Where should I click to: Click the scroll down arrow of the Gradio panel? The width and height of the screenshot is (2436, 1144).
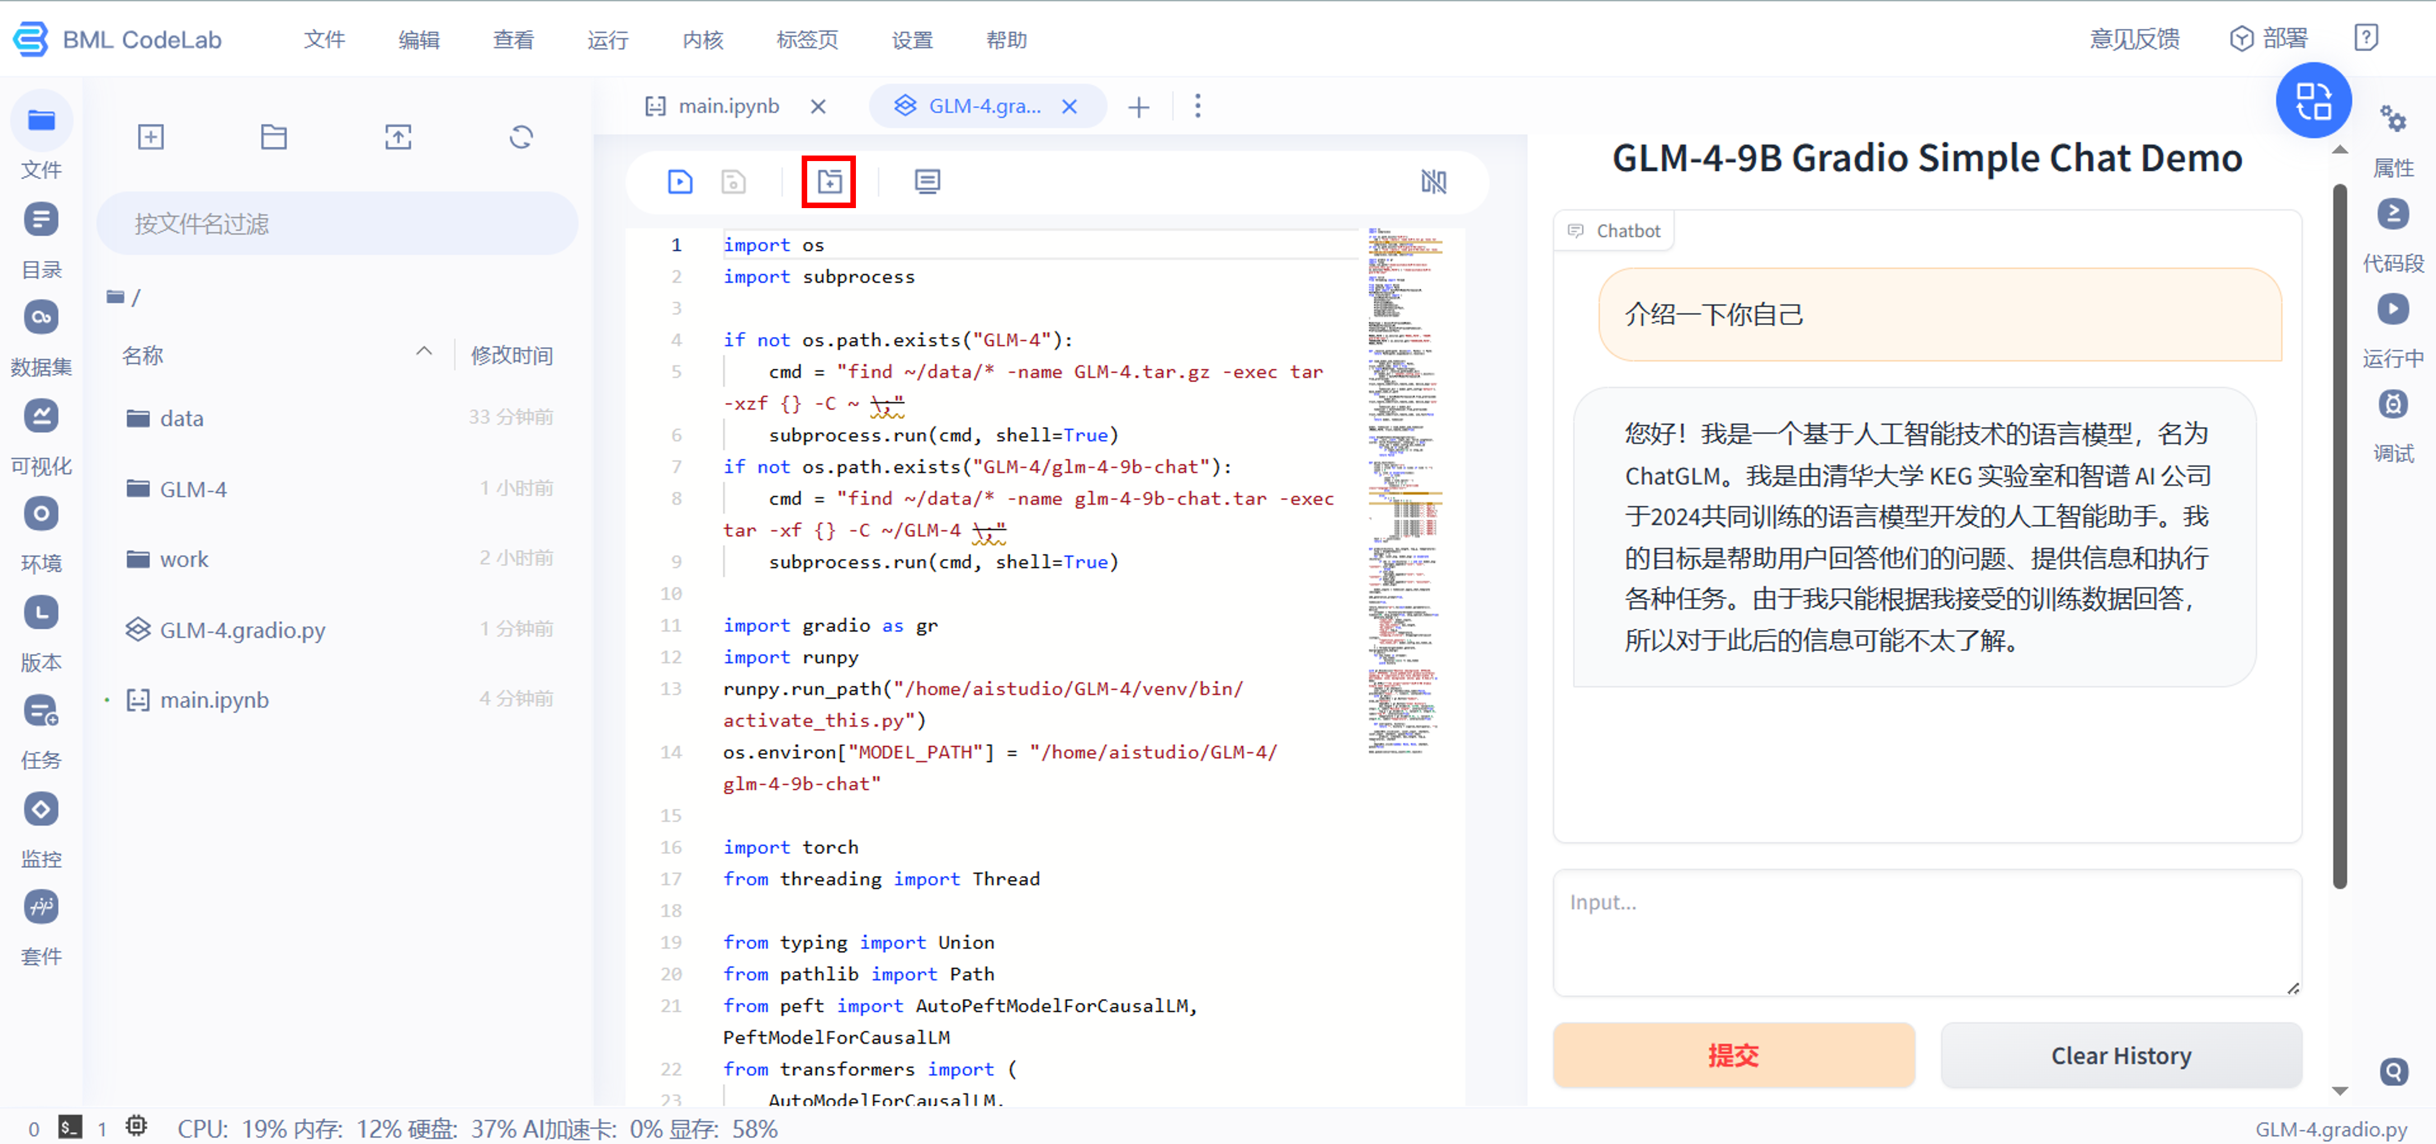pyautogui.click(x=2340, y=1090)
